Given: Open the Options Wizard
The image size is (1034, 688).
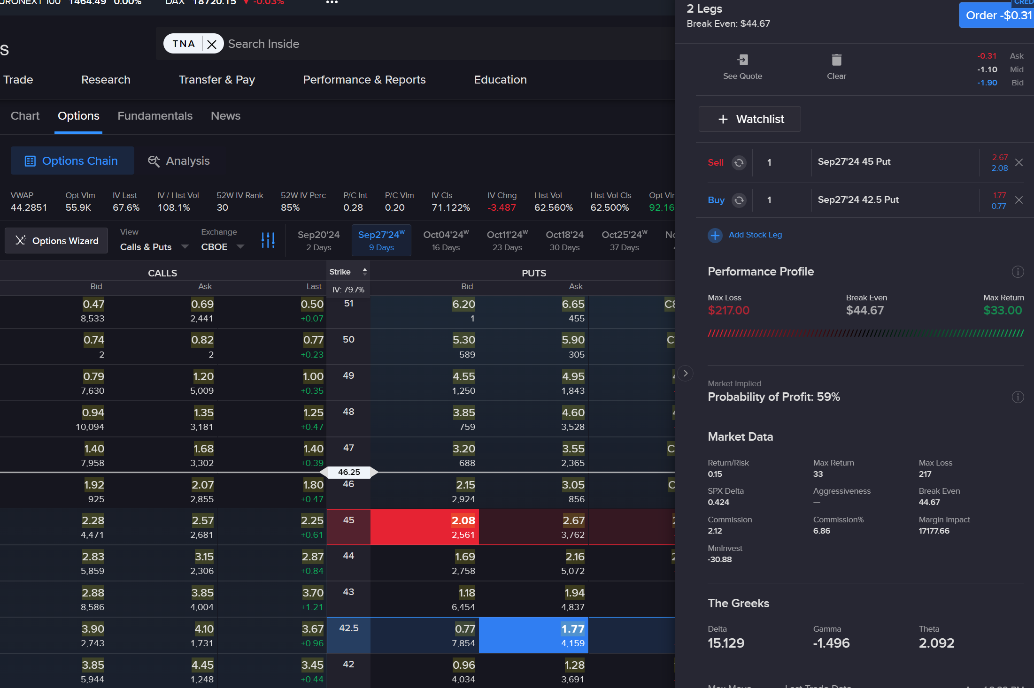Looking at the screenshot, I should (x=56, y=241).
